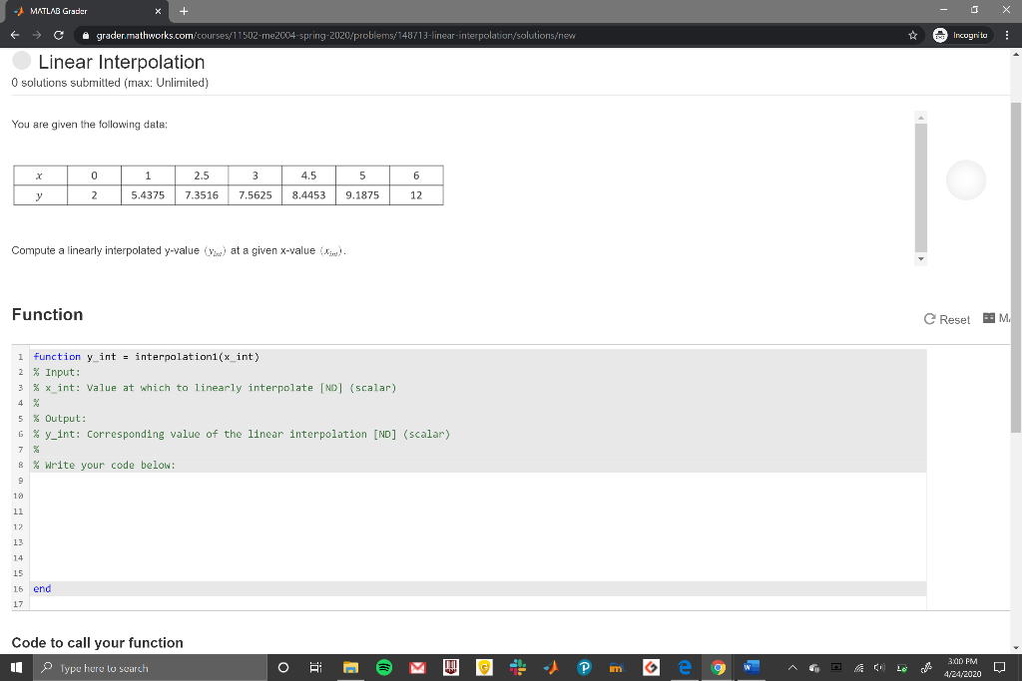Open MATLAB Documentation via the icon beside Reset
The image size is (1022, 681).
[x=989, y=318]
